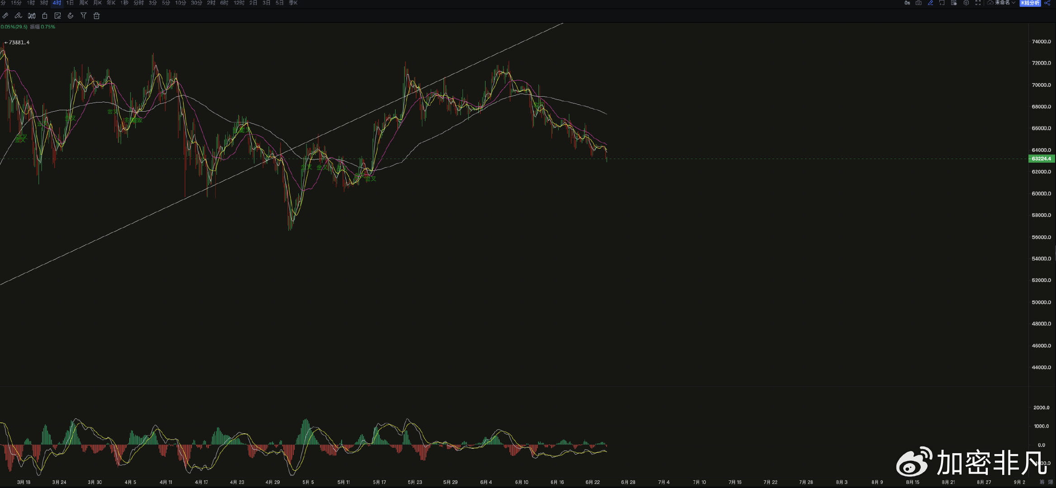Click the trash delete drawings icon
This screenshot has width=1056, height=488.
pos(96,16)
